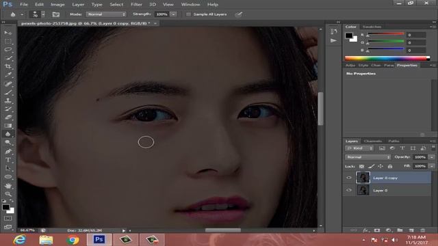
Task: Open the Image menu
Action: (57, 5)
